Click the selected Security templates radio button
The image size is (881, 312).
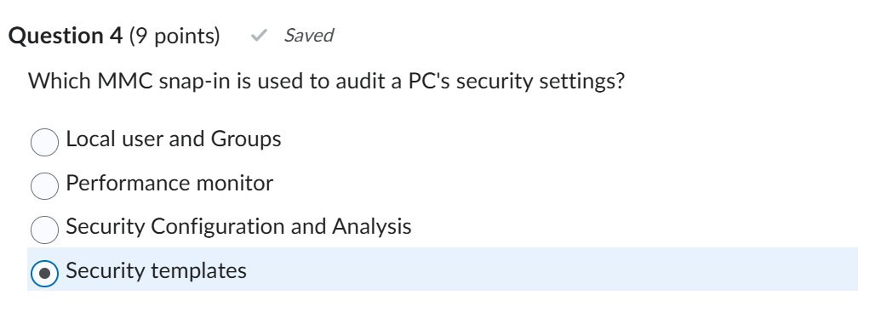coord(44,273)
